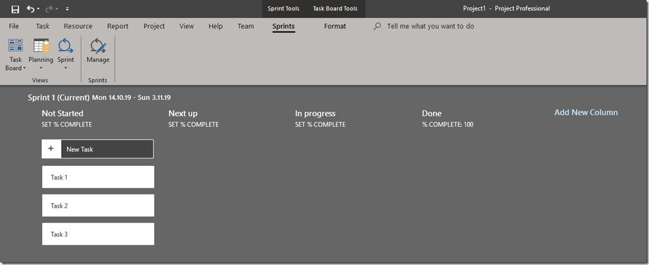Open Customize Quick Access Toolbar dropdown
The image size is (649, 265).
click(x=68, y=9)
